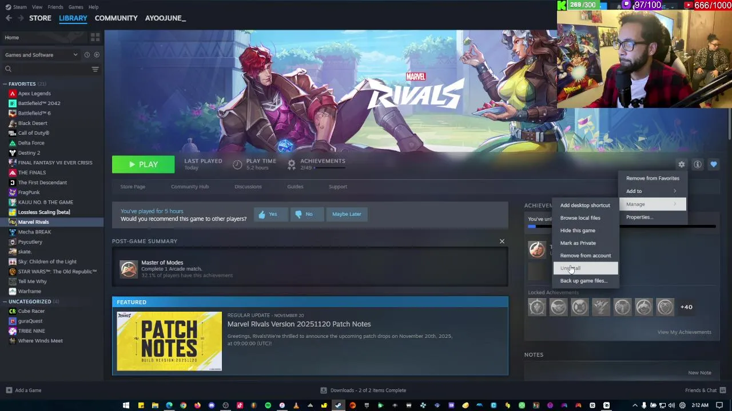Open the Store Page link
Image resolution: width=732 pixels, height=411 pixels.
(x=133, y=187)
